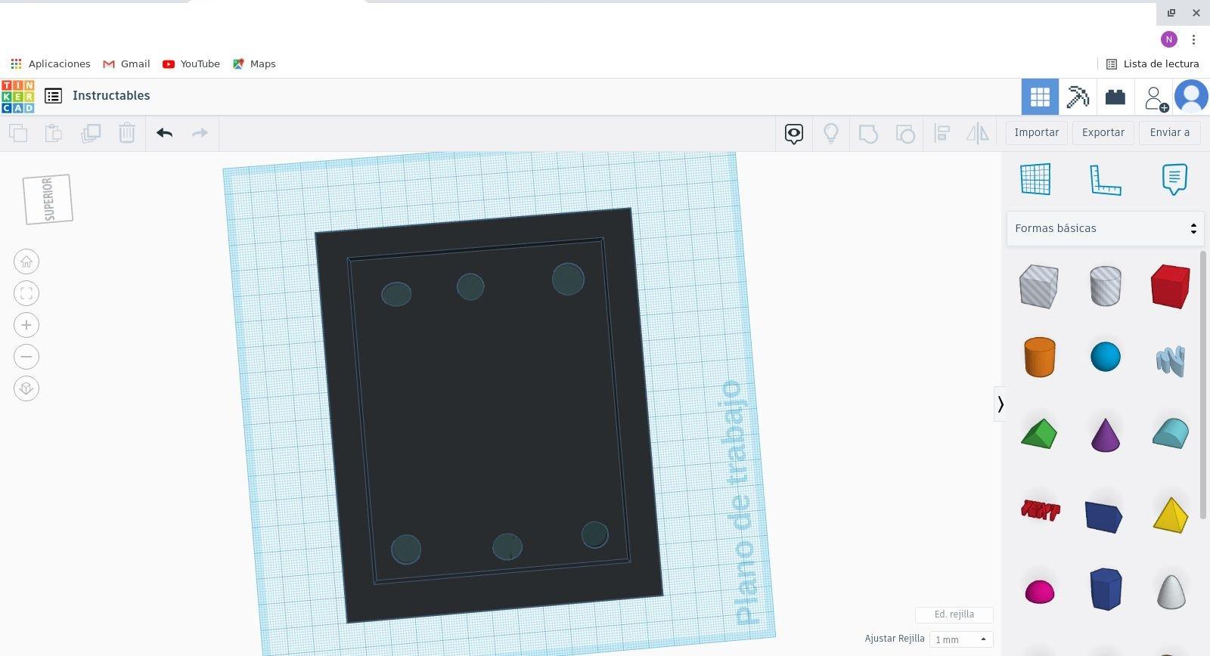
Task: Click the Enviar a button
Action: point(1170,132)
